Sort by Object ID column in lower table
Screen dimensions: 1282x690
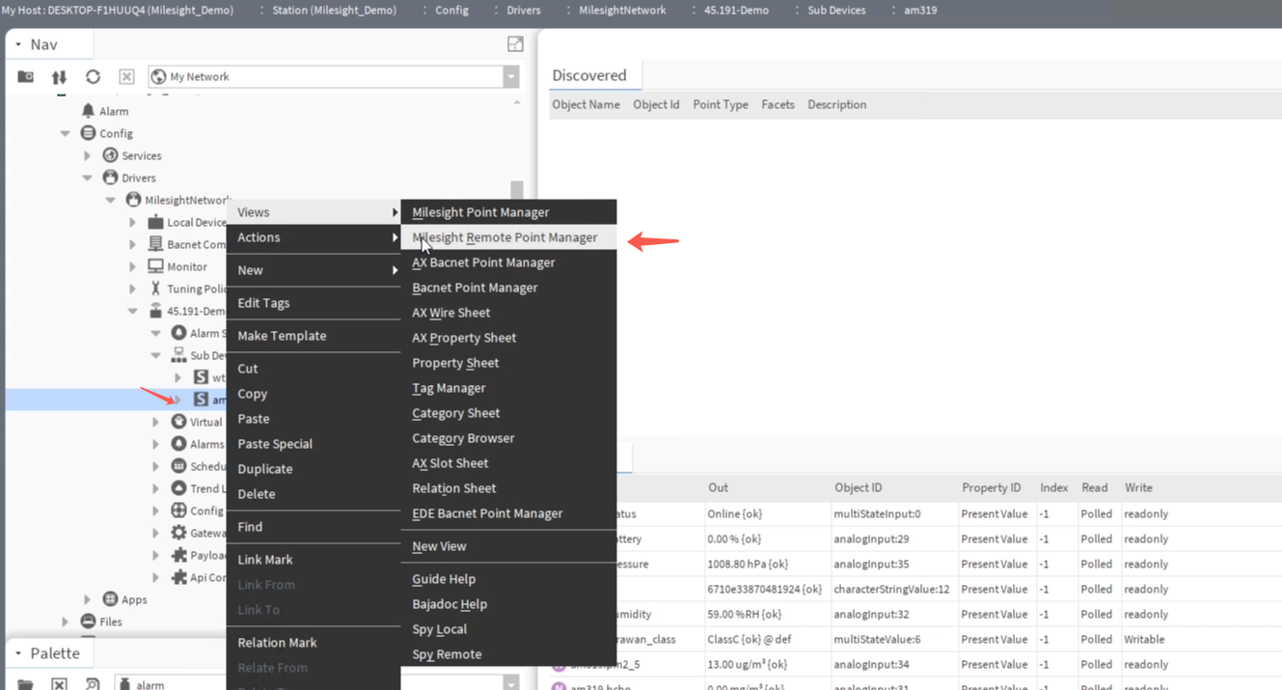(x=858, y=488)
